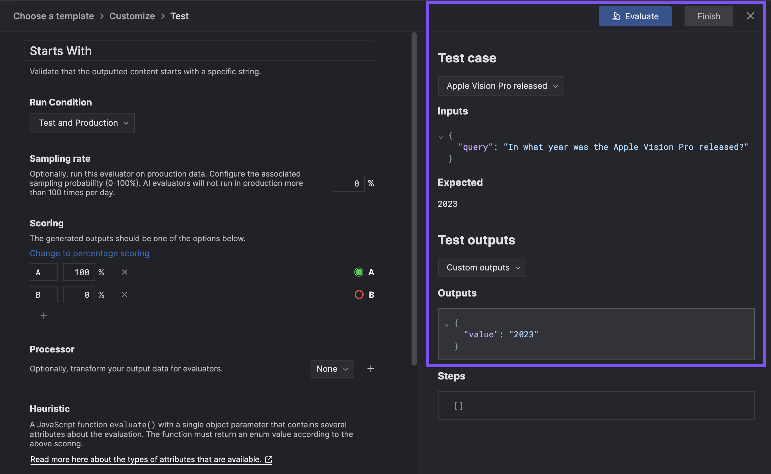Click the left panel vertical scrollbar
The width and height of the screenshot is (771, 474).
point(414,199)
